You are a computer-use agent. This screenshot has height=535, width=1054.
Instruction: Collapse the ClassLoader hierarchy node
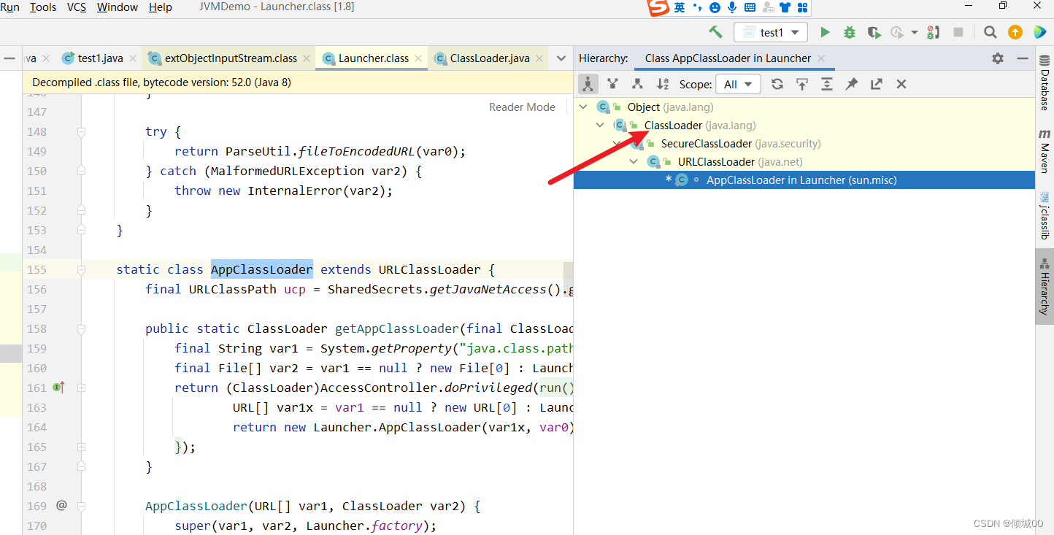600,125
